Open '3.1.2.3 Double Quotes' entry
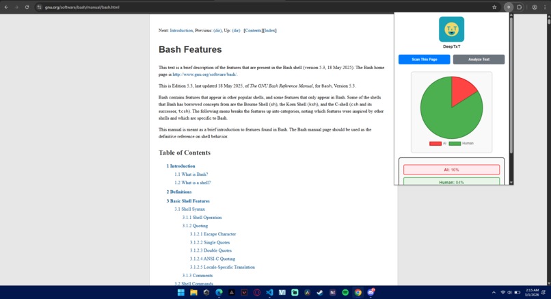Image resolution: width=551 pixels, height=299 pixels. point(211,251)
